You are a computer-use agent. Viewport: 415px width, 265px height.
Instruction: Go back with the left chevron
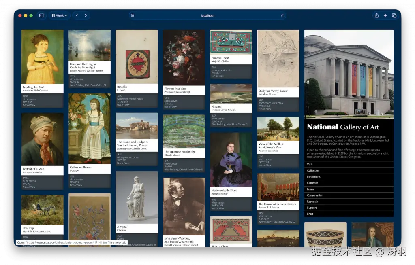pyautogui.click(x=77, y=16)
